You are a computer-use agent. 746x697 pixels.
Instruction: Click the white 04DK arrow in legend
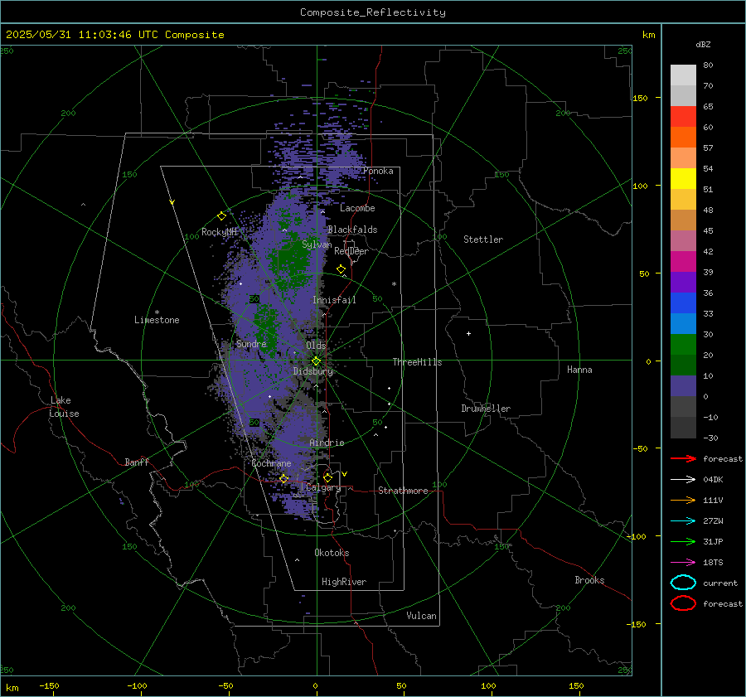(x=683, y=480)
